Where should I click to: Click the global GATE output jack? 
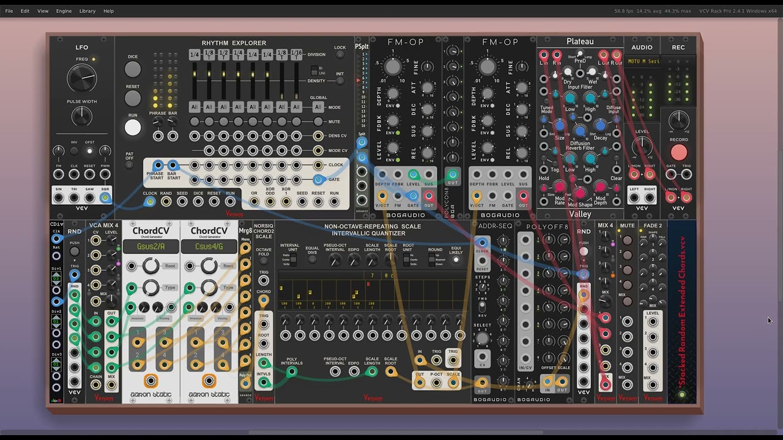(318, 180)
